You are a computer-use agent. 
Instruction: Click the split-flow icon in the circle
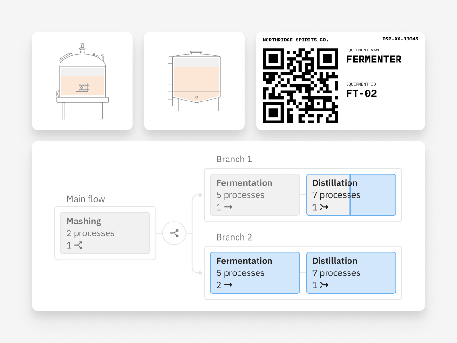tap(174, 233)
